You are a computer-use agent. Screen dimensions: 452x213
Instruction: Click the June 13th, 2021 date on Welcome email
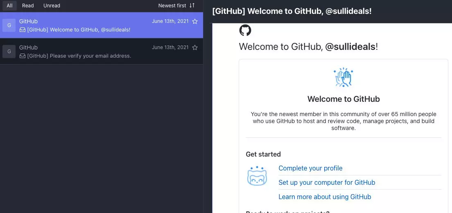pyautogui.click(x=170, y=21)
